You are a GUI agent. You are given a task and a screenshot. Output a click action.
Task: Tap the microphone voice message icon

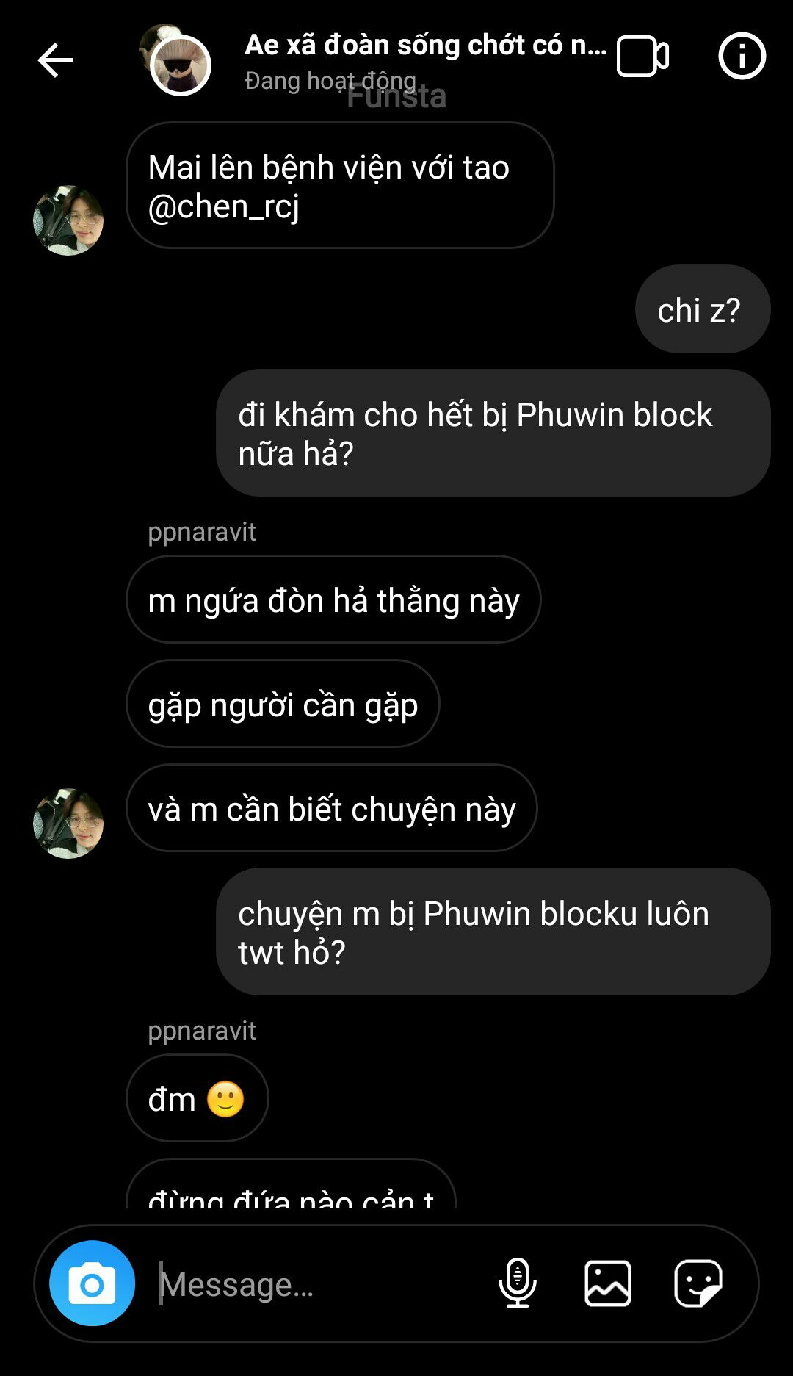click(x=518, y=1283)
